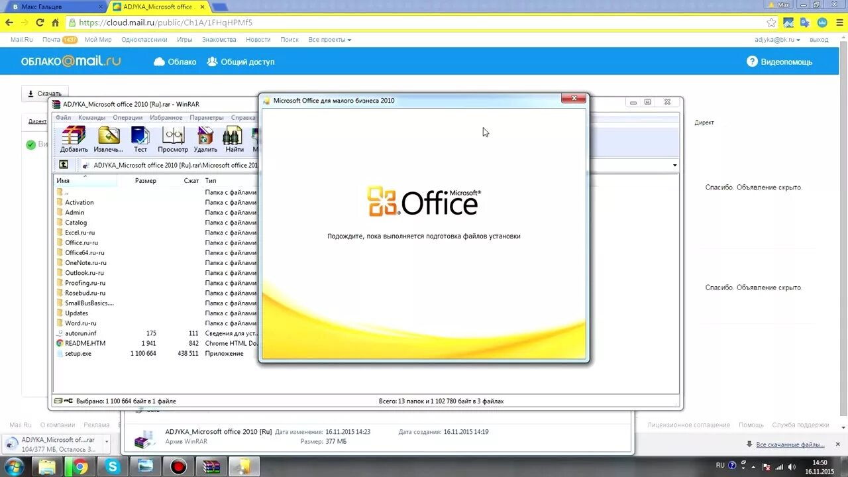The height and width of the screenshot is (477, 848).
Task: Select the Proofing.ru-ru folder
Action: coord(85,283)
